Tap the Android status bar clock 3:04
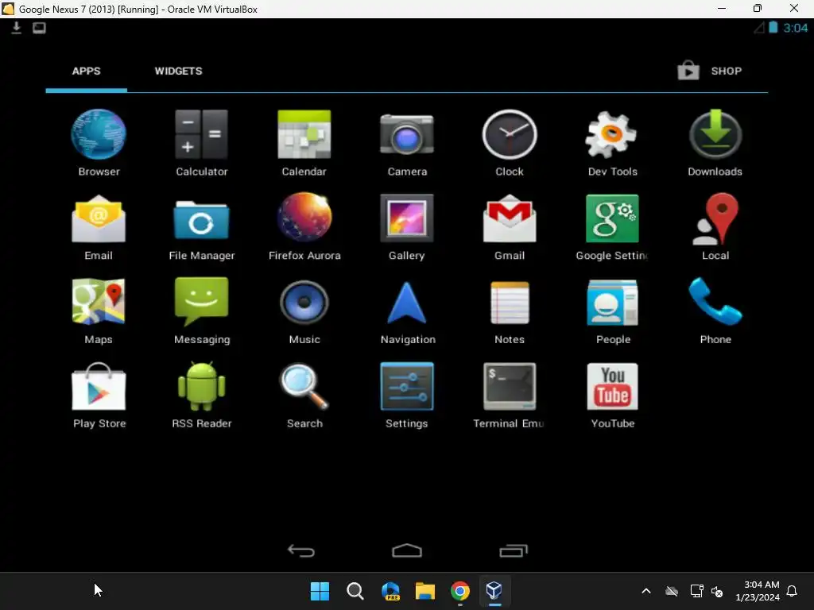 (795, 28)
